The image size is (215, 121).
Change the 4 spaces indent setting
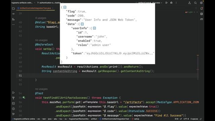[194, 119]
